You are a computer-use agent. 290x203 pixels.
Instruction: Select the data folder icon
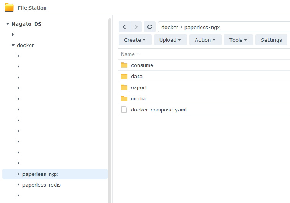tap(124, 76)
